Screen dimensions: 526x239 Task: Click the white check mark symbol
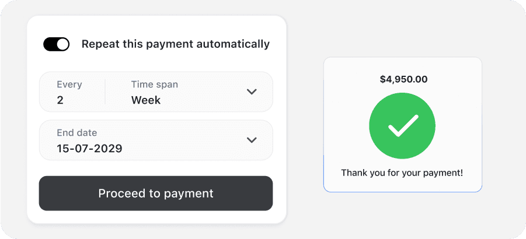pos(403,125)
